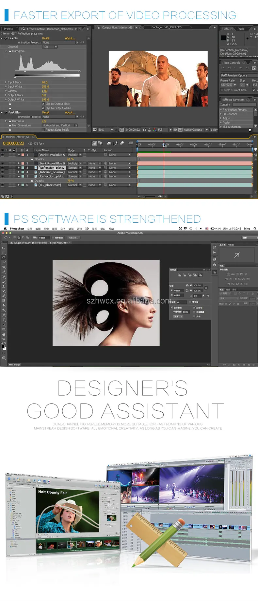The height and width of the screenshot is (601, 258).
Task: Select the Lasso tool in Photoshop toolbar
Action: 4,257
